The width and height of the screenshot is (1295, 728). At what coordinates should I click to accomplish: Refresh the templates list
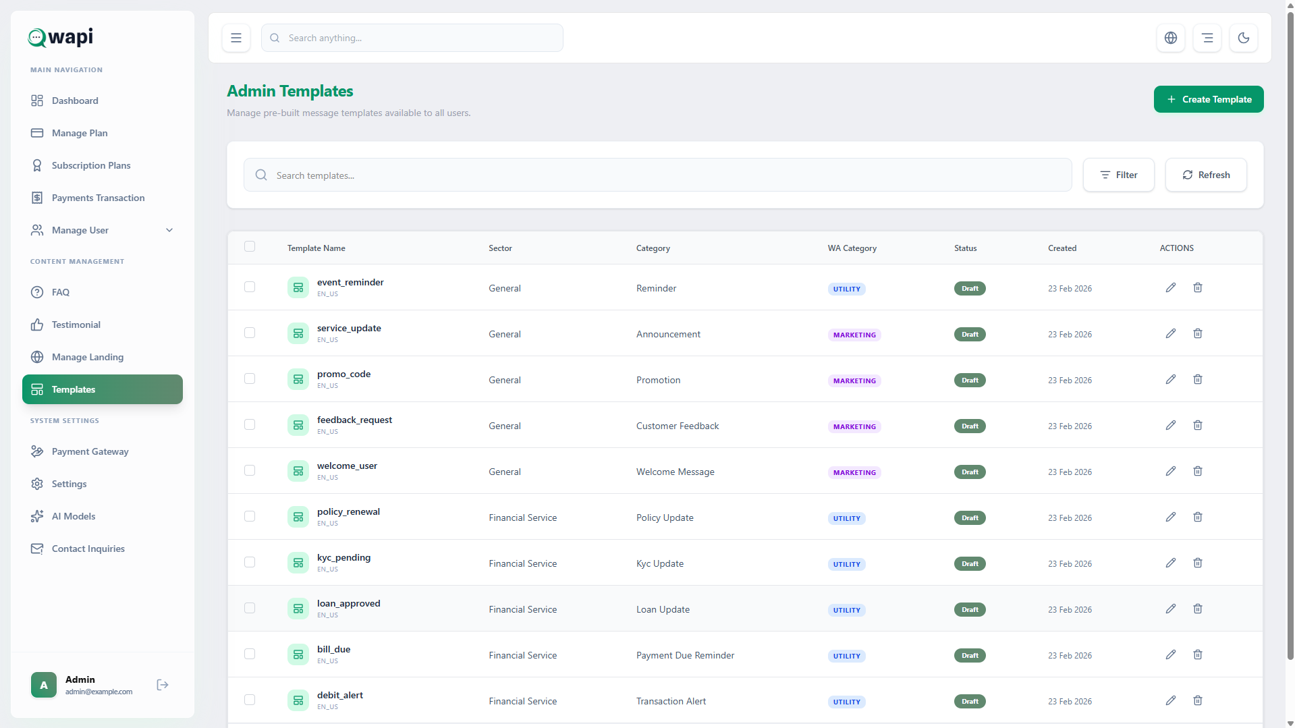(1205, 175)
